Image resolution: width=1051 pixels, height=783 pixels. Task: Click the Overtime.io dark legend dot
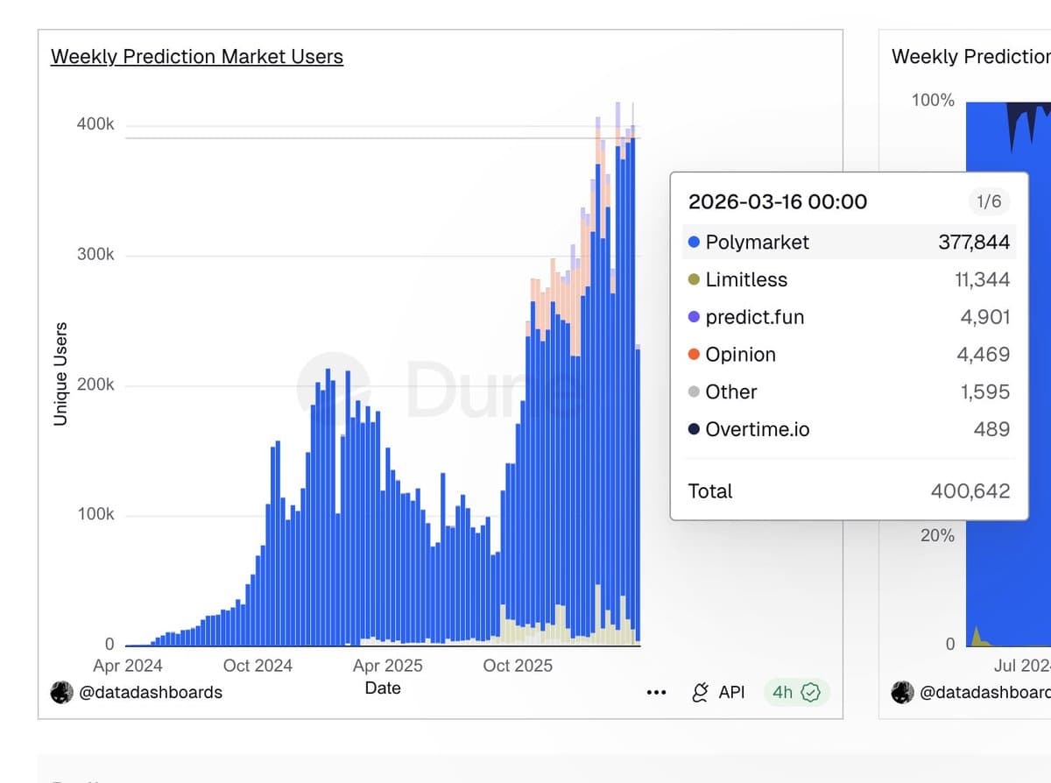tap(692, 430)
